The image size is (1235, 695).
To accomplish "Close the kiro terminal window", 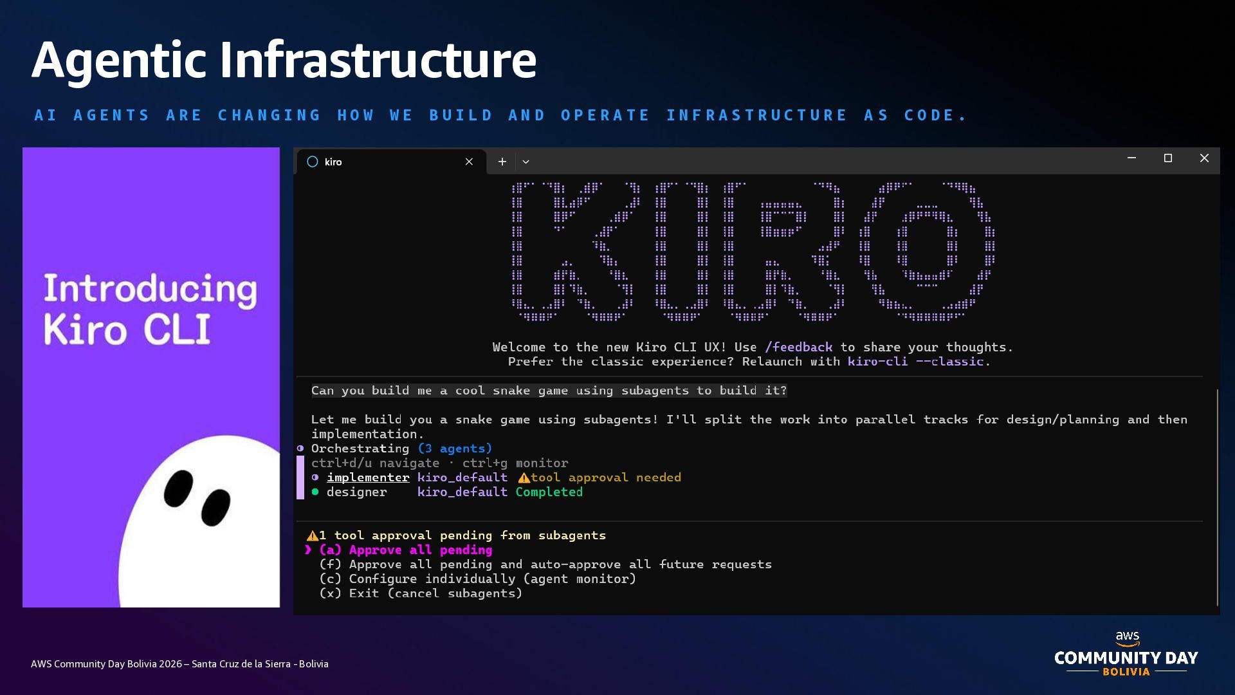I will pos(1204,158).
